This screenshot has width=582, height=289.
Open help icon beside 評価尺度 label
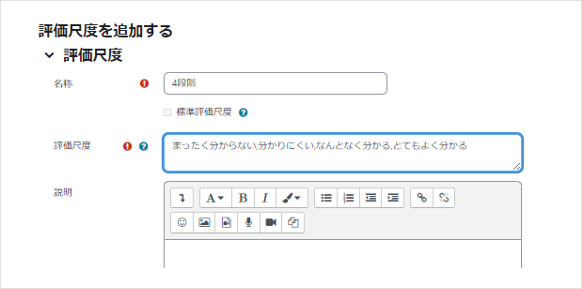click(x=143, y=146)
